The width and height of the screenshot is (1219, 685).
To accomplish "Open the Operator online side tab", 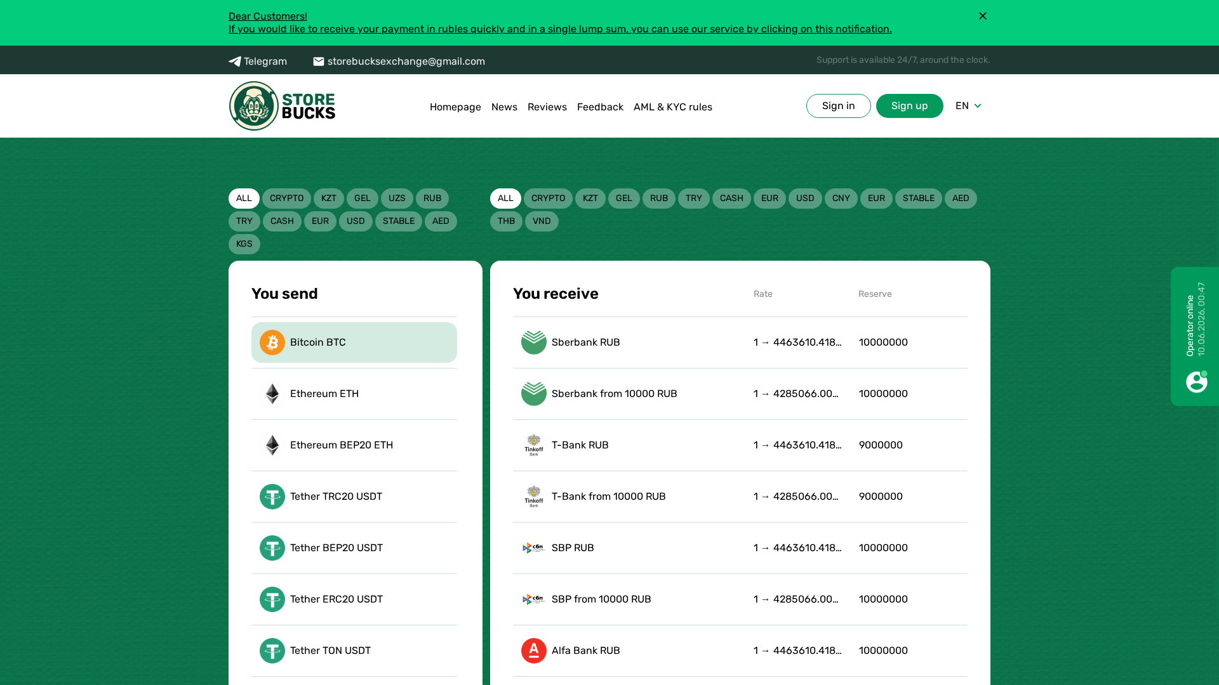I will (x=1195, y=336).
